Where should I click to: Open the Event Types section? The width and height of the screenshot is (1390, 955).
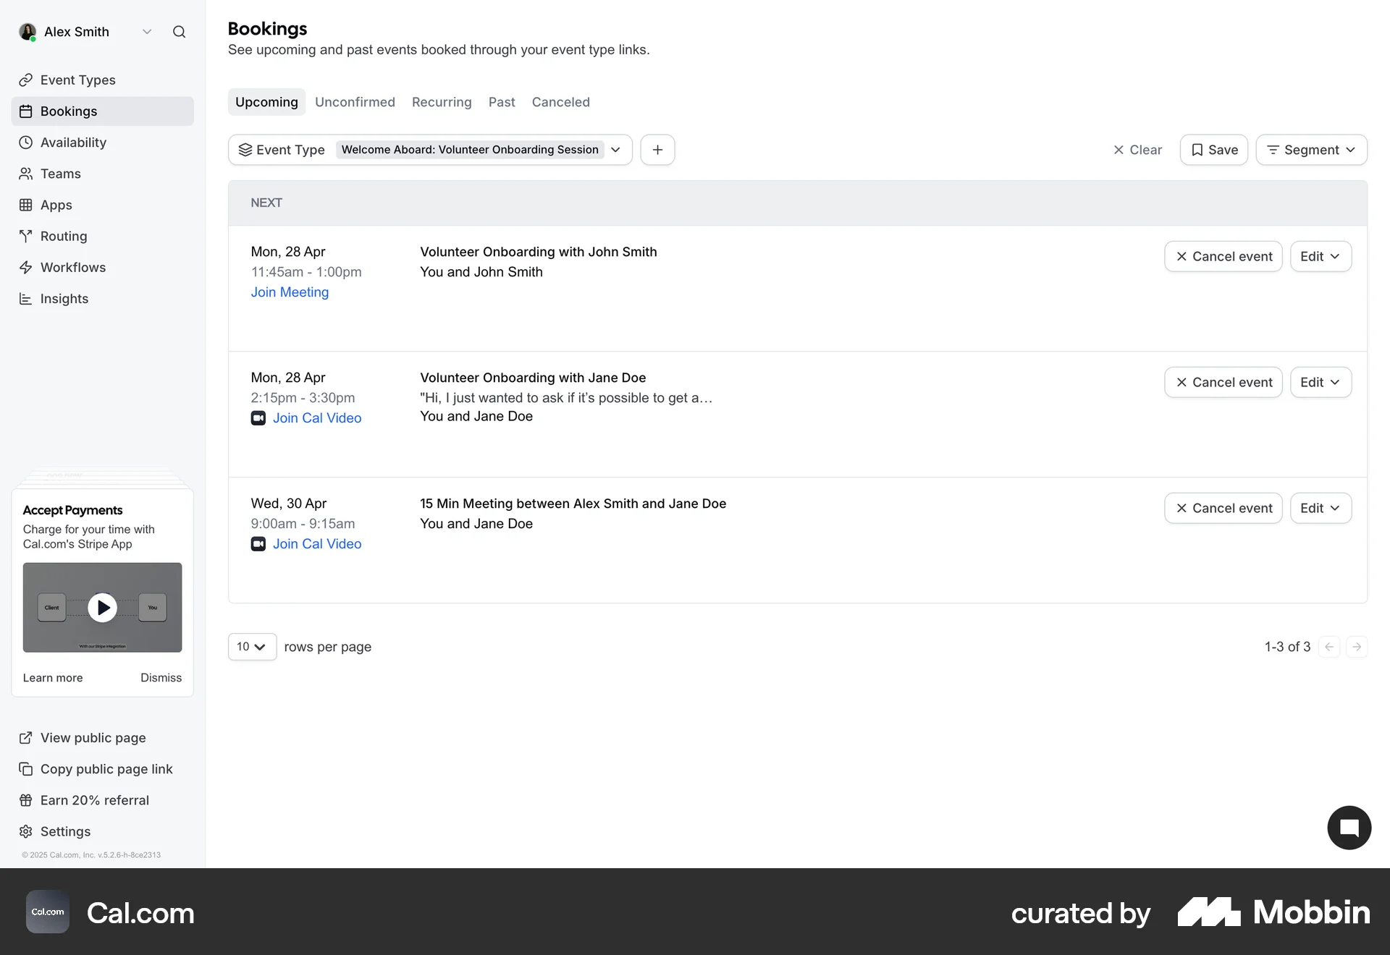tap(77, 80)
